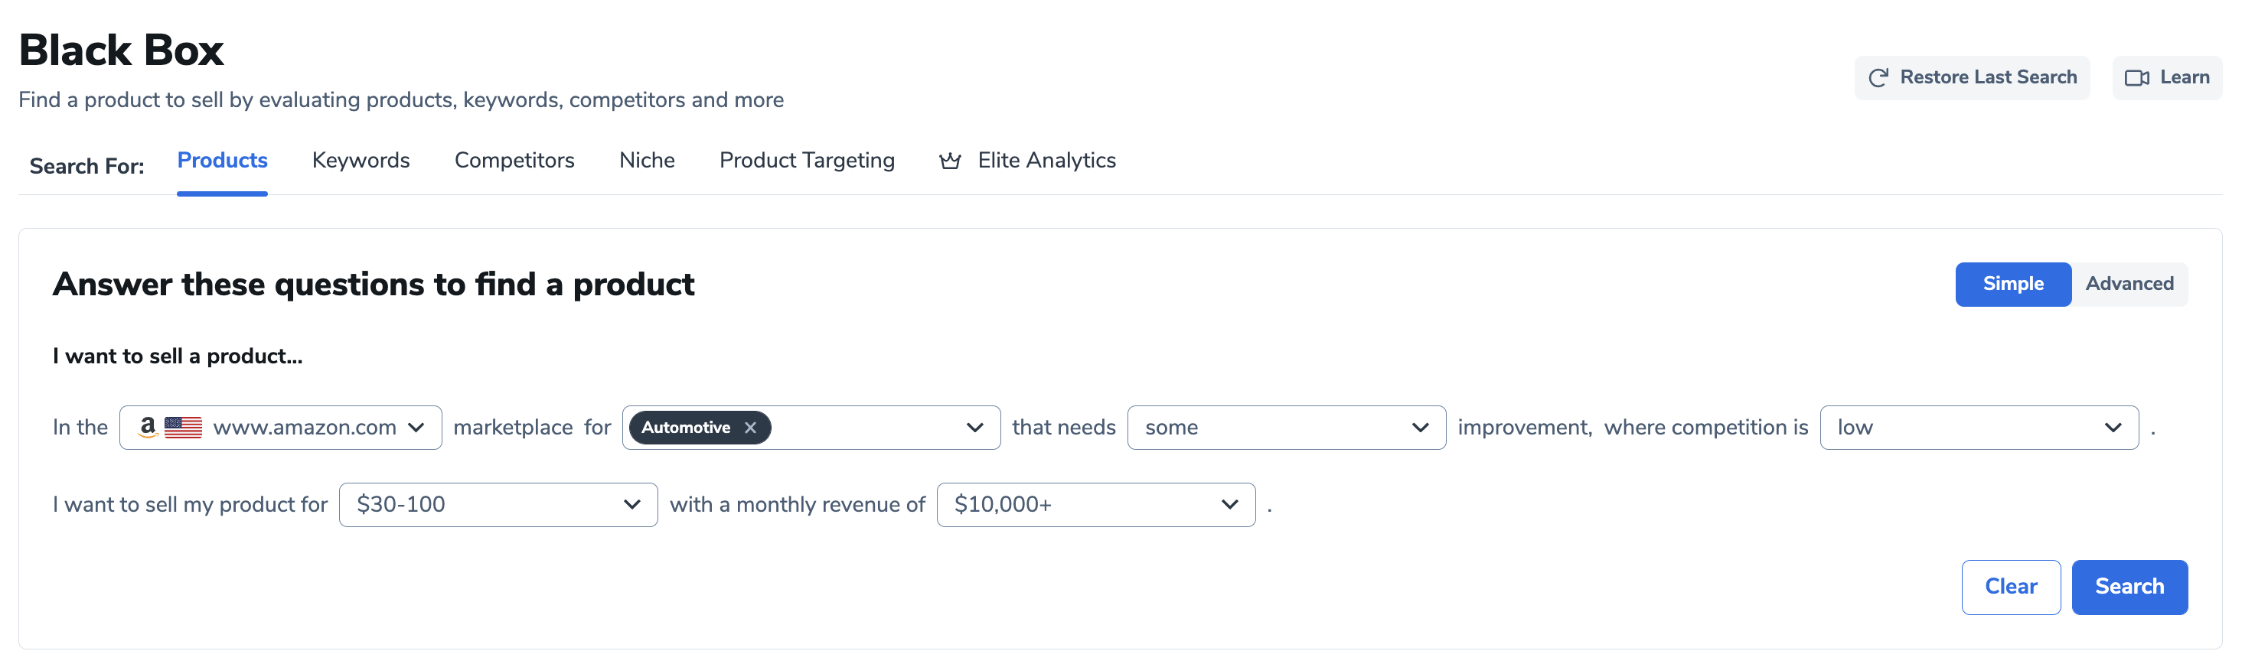Switch to Advanced search mode

click(2129, 285)
